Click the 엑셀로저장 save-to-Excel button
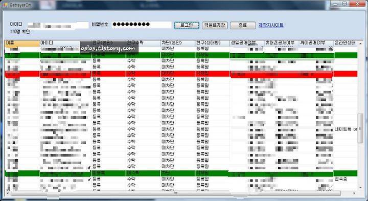 215,25
